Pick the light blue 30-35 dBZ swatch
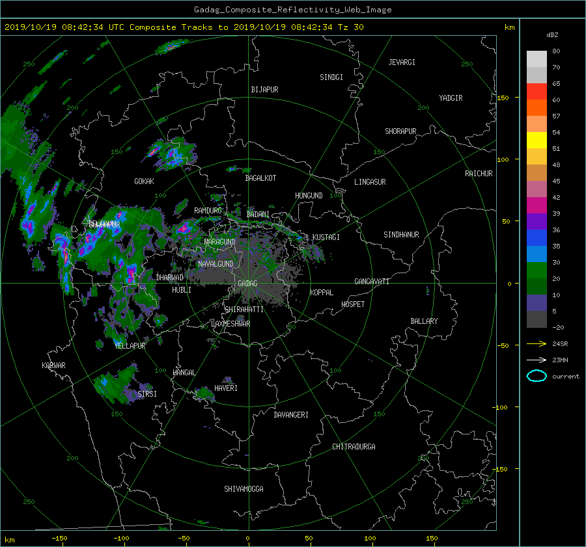 (x=537, y=254)
